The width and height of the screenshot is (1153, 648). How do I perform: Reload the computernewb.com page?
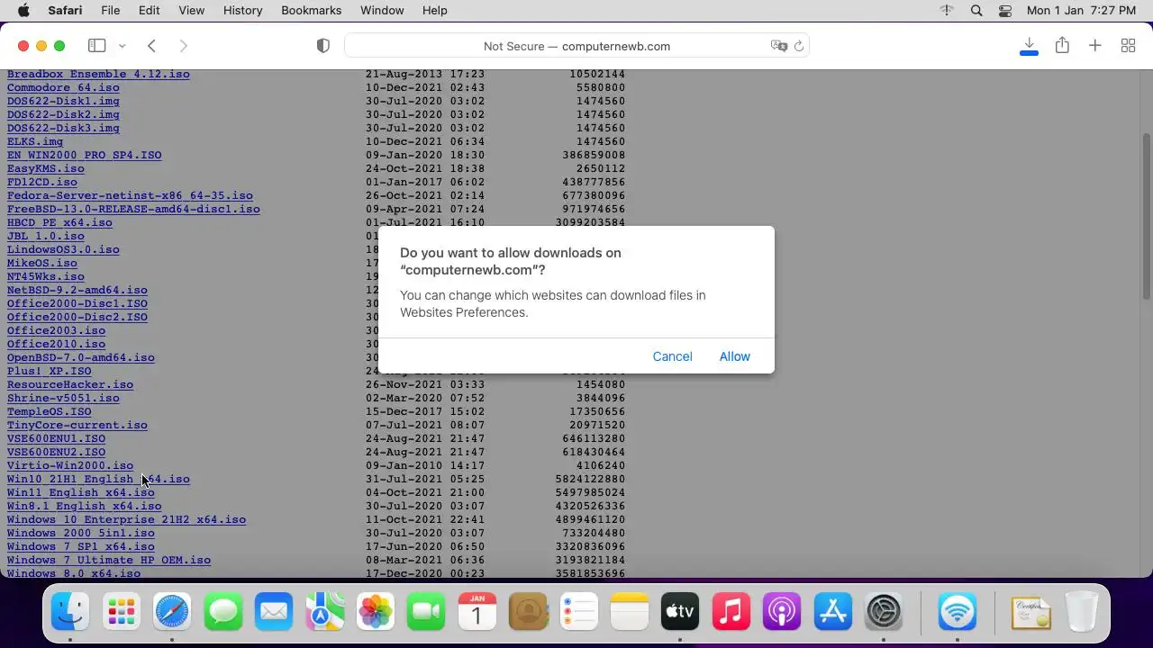798,46
